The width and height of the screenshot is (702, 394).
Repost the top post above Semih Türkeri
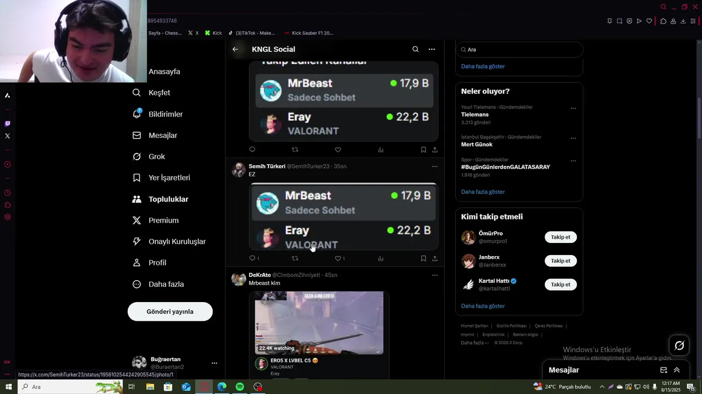(x=295, y=149)
